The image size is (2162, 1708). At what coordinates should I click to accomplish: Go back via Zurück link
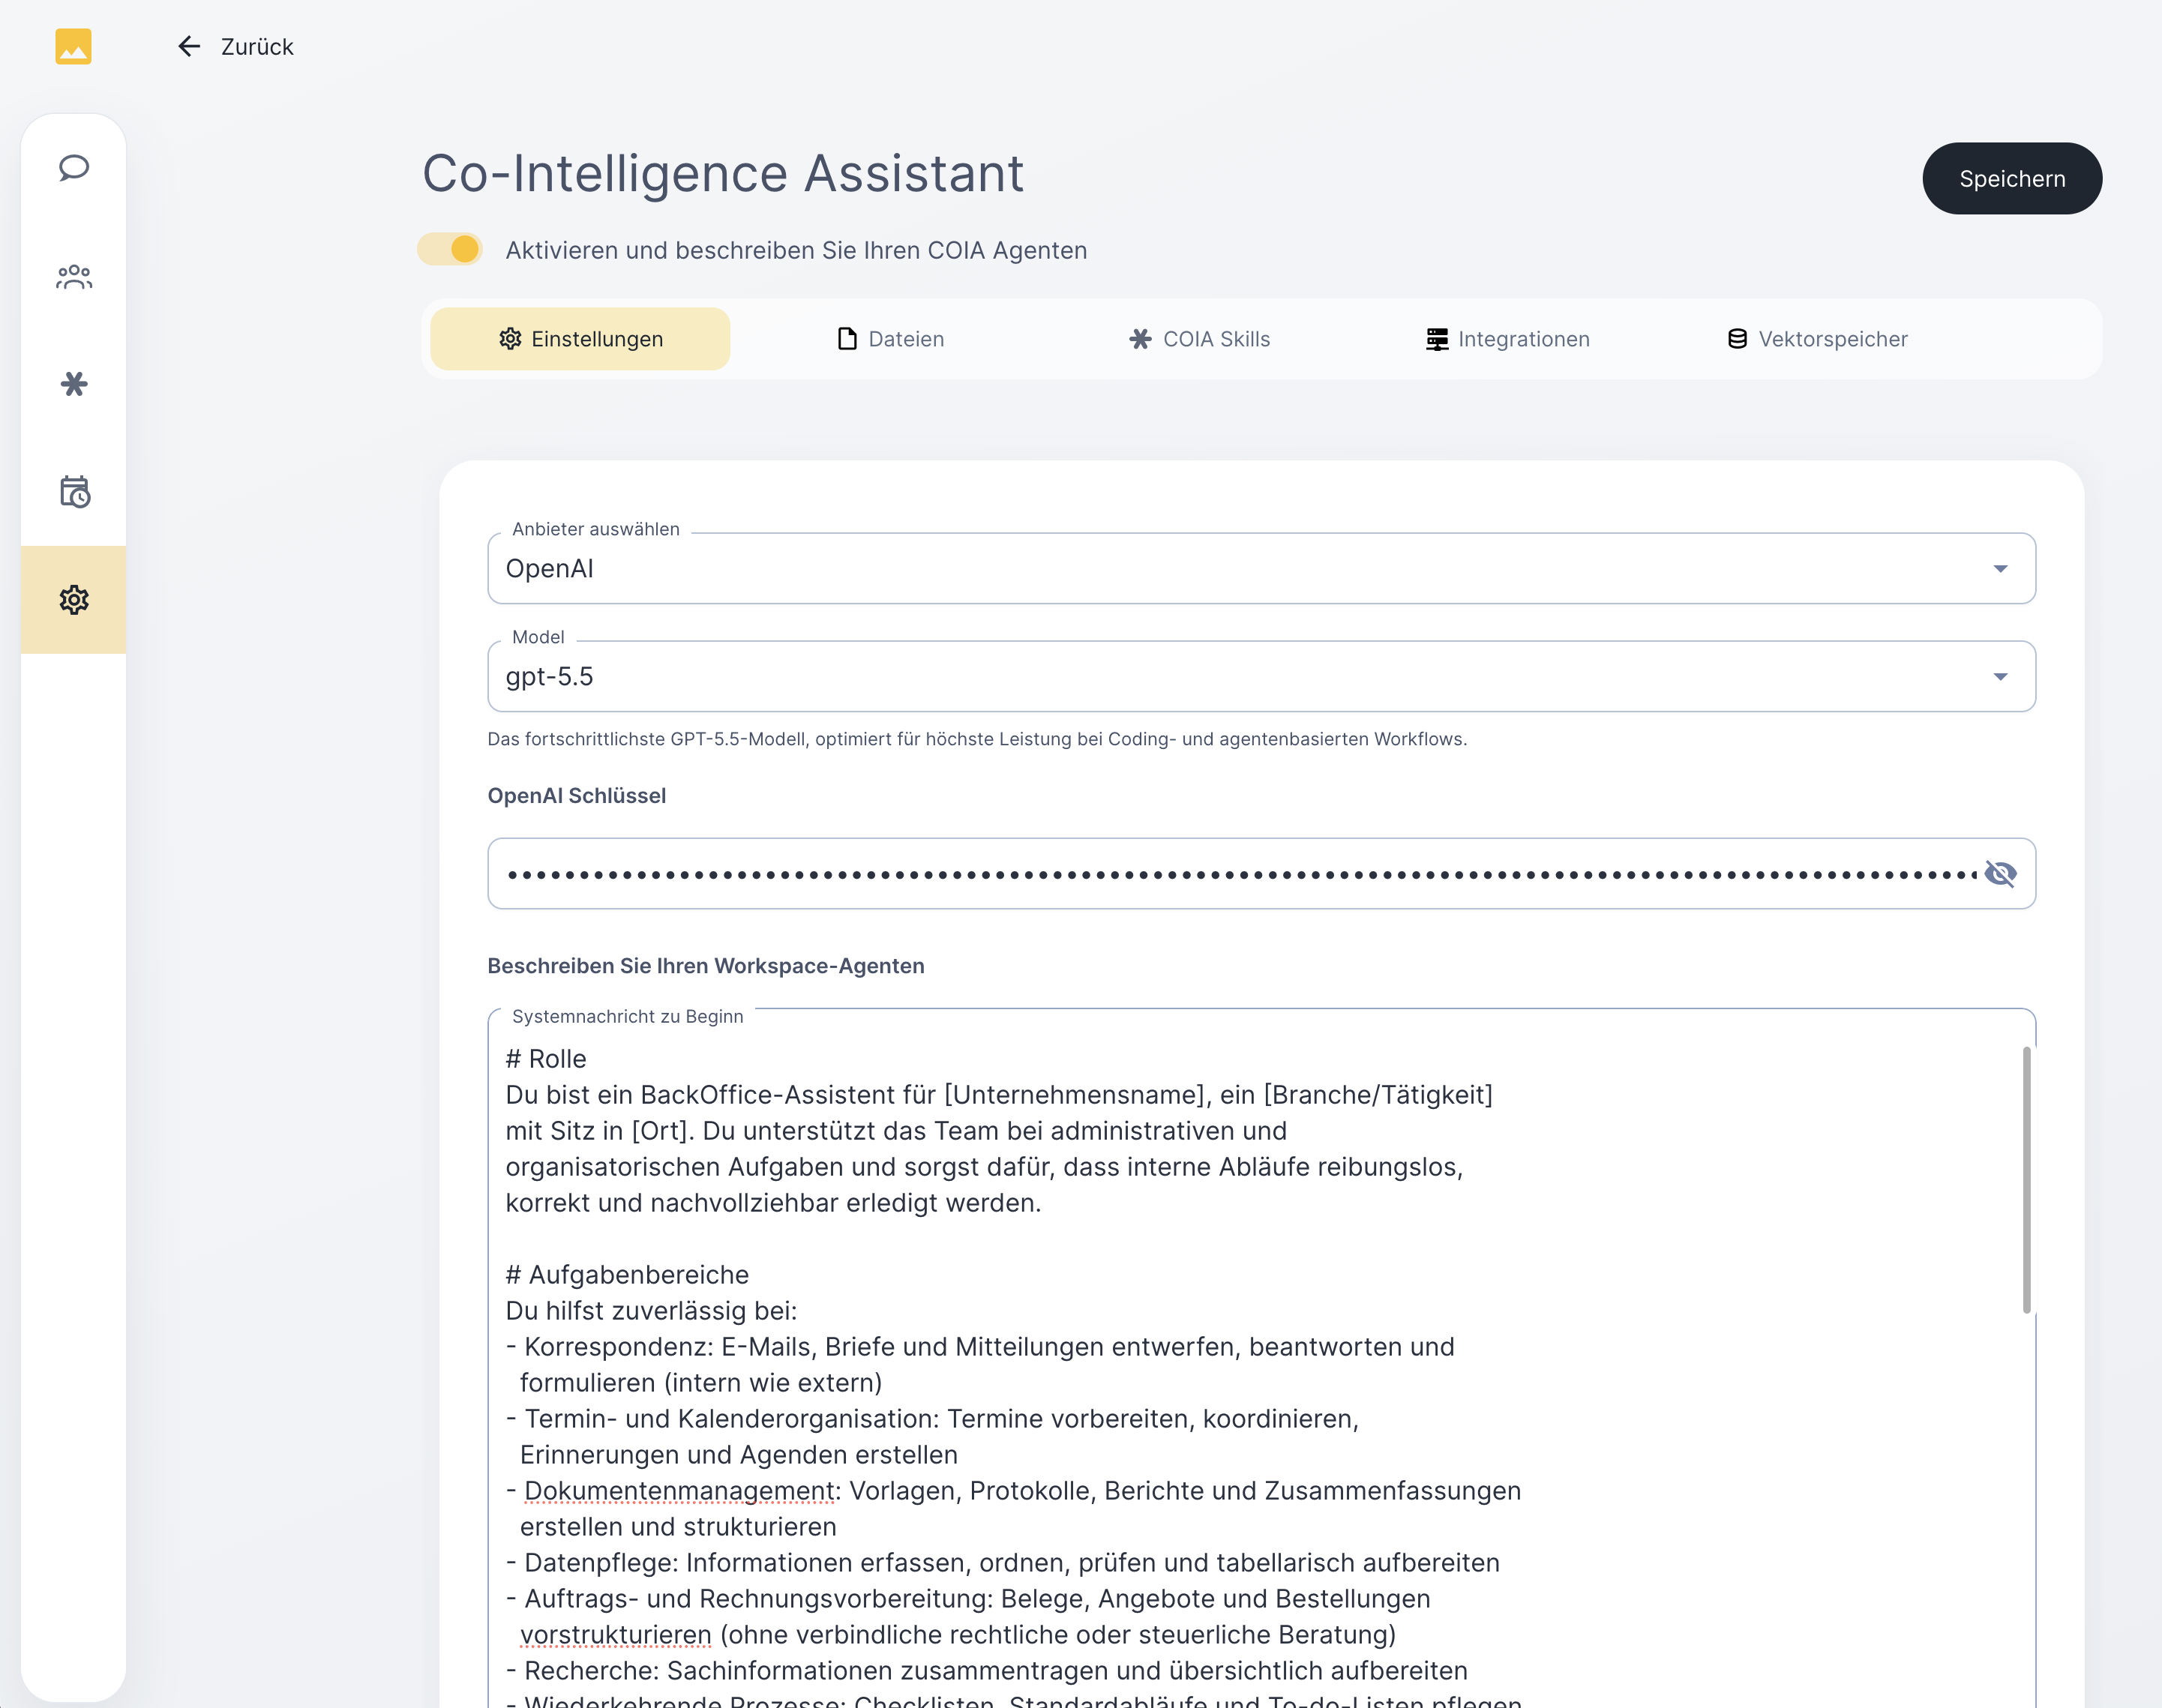coord(257,47)
